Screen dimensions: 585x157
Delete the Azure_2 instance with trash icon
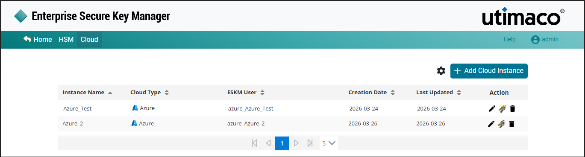(512, 124)
